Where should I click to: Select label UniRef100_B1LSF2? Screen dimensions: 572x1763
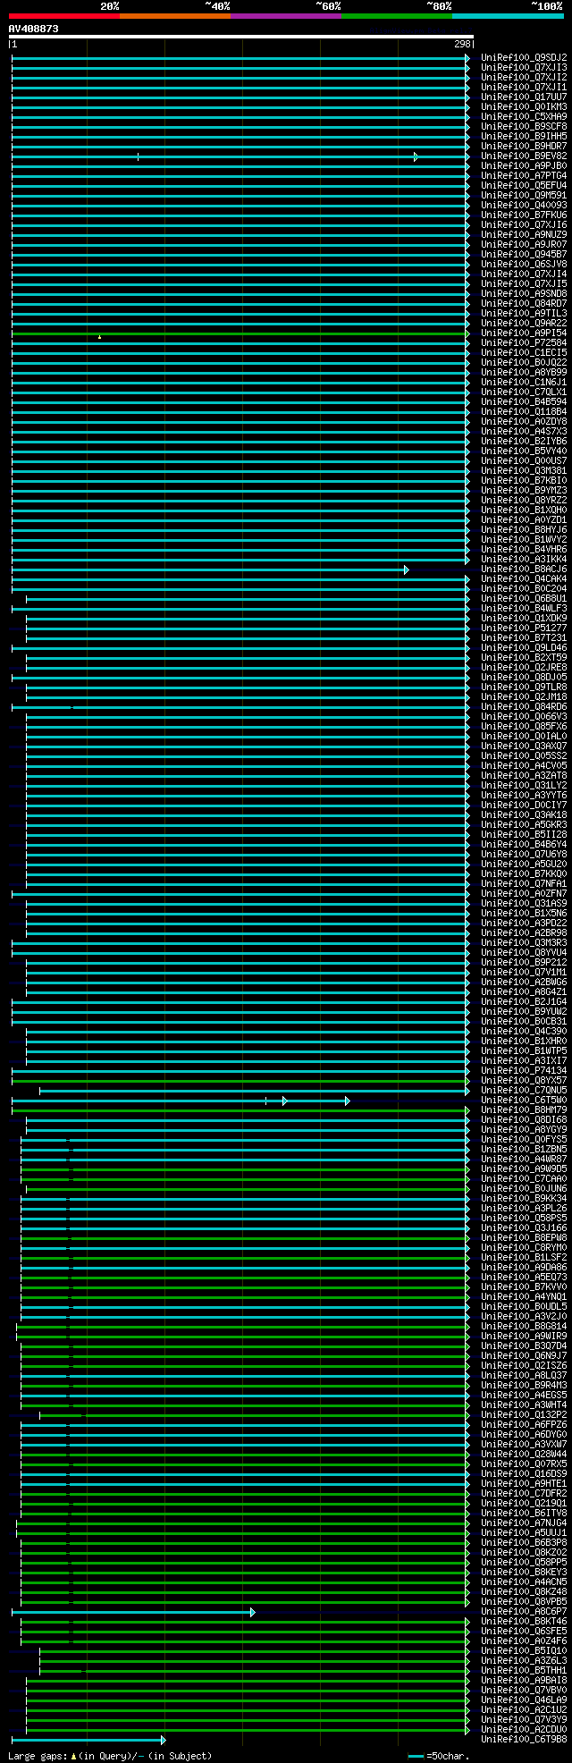point(524,1257)
